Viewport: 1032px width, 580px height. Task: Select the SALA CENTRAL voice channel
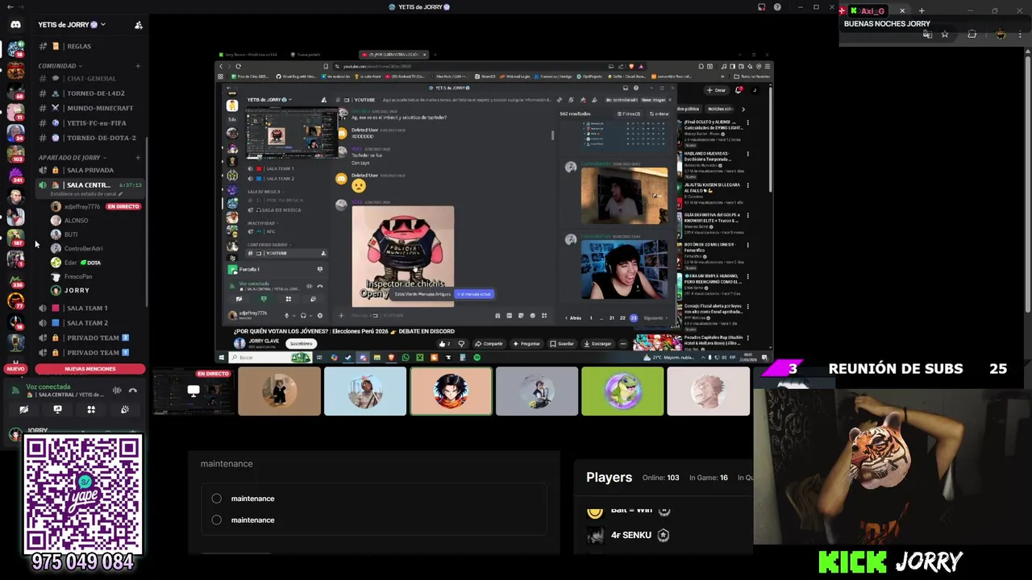click(89, 185)
